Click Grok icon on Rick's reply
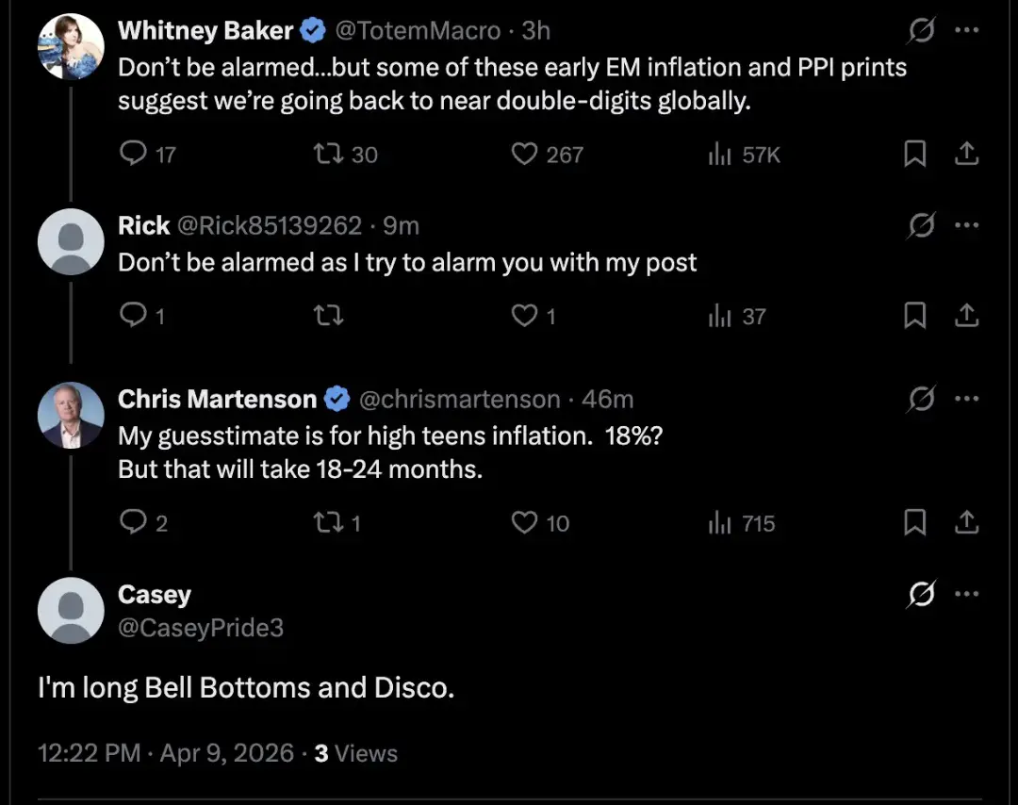Viewport: 1018px width, 805px height. point(920,226)
